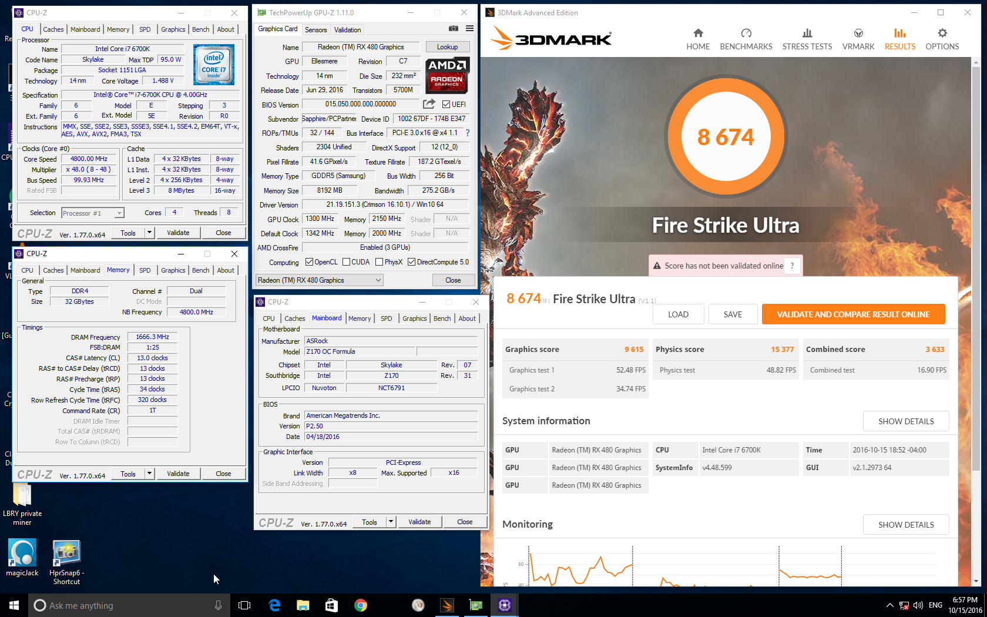This screenshot has height=617, width=987.
Task: Open Graphics tab in Mainboard CPU-Z window
Action: [415, 318]
